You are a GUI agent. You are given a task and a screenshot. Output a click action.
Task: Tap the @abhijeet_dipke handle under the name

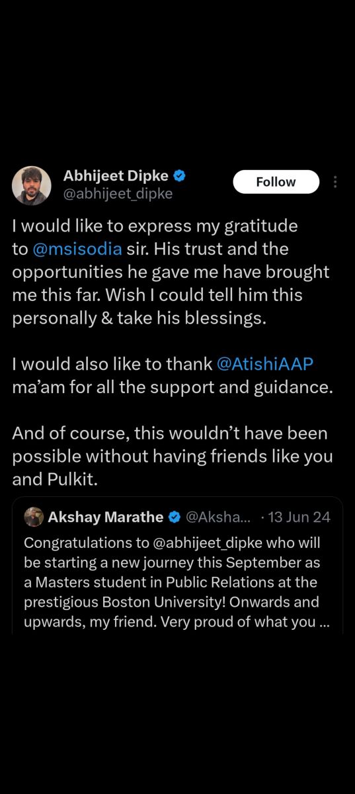click(x=118, y=194)
